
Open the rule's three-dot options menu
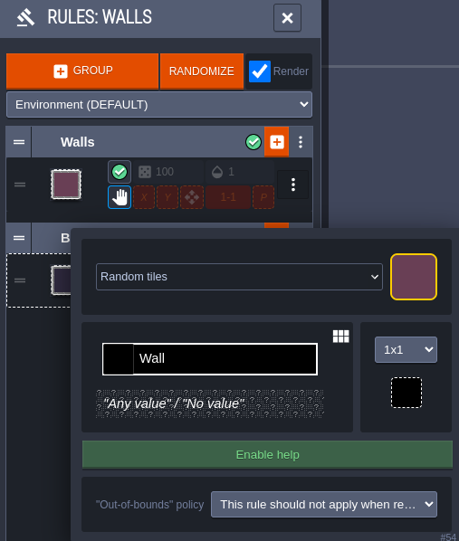[293, 185]
